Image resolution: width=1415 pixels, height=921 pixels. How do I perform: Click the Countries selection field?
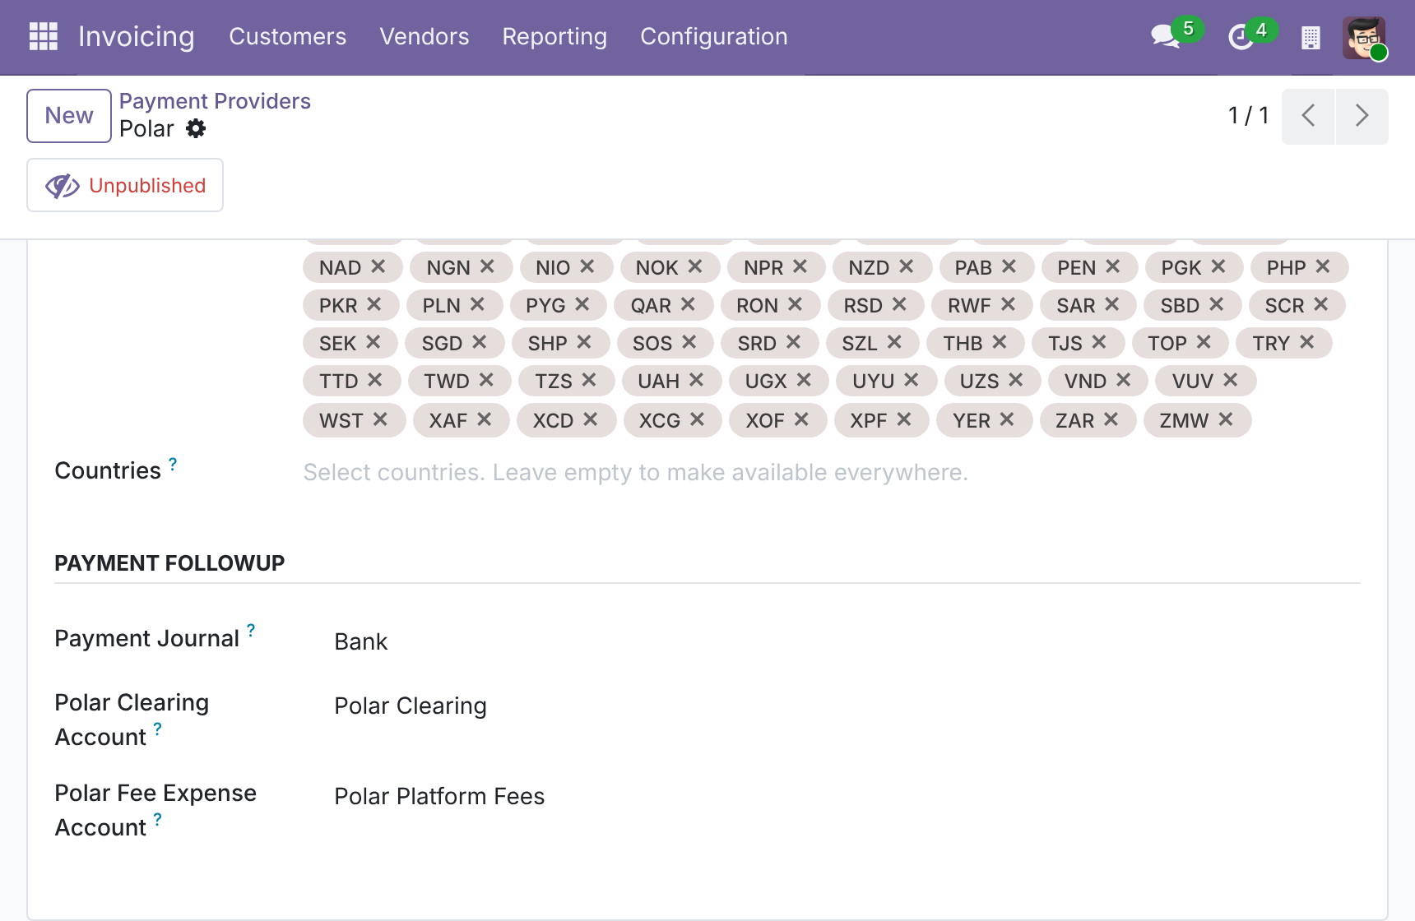[x=831, y=472]
